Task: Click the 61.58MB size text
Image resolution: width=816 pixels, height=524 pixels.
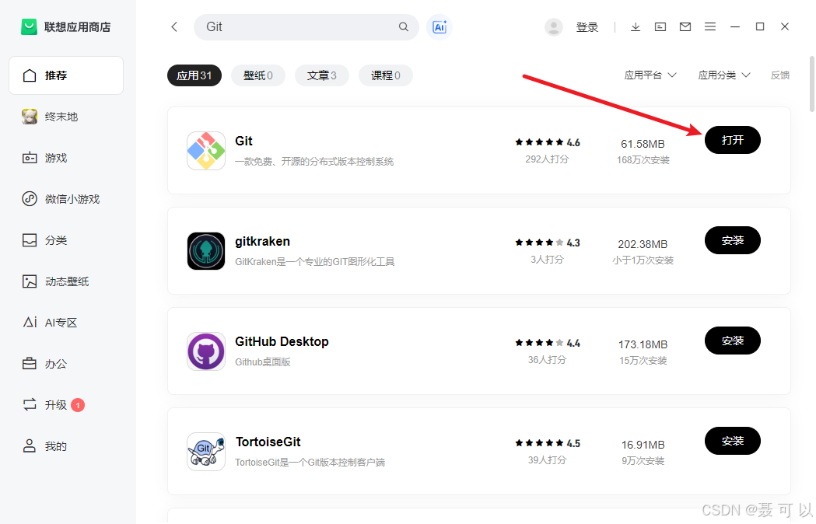Action: pos(643,144)
